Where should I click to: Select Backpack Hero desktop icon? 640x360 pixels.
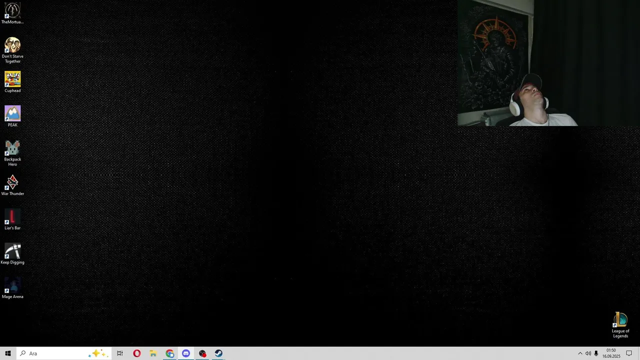(x=12, y=153)
